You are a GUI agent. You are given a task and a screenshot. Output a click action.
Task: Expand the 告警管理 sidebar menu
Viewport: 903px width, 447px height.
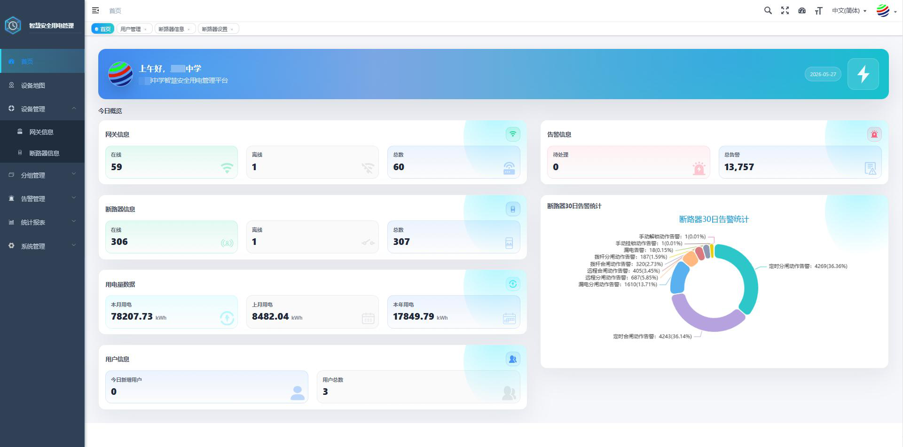[x=42, y=198]
